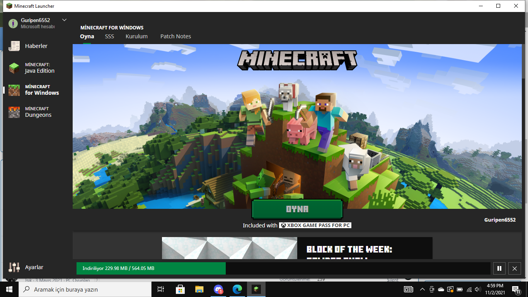Open the Haberler news section
This screenshot has height=297, width=528.
click(36, 46)
